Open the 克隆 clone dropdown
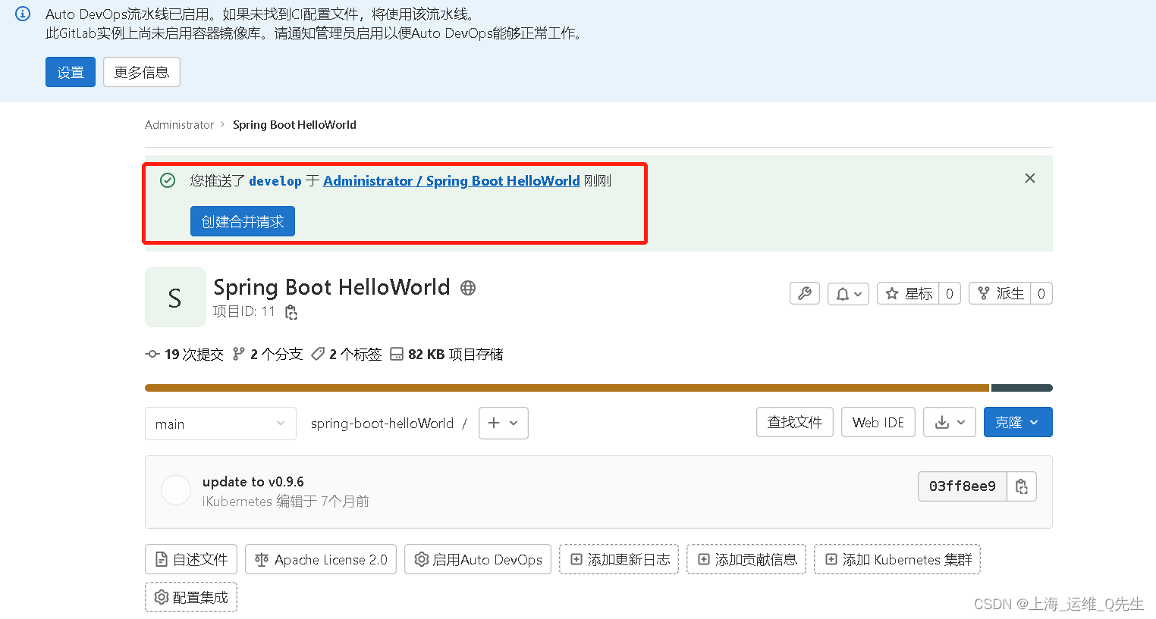 click(x=1018, y=422)
